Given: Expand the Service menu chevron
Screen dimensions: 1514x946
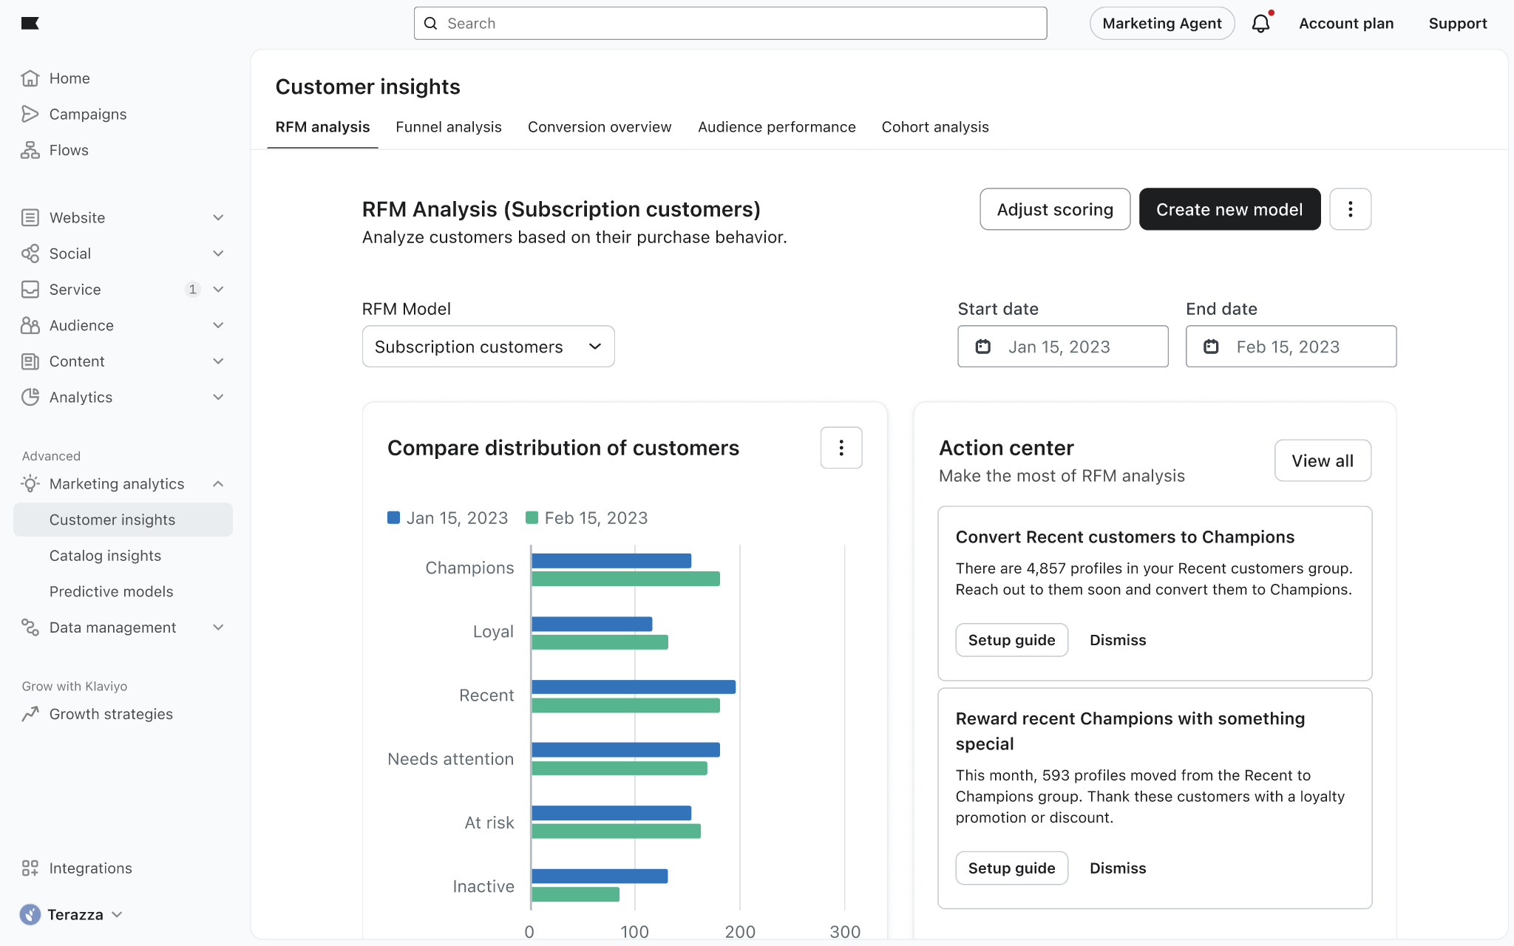Looking at the screenshot, I should click(218, 289).
